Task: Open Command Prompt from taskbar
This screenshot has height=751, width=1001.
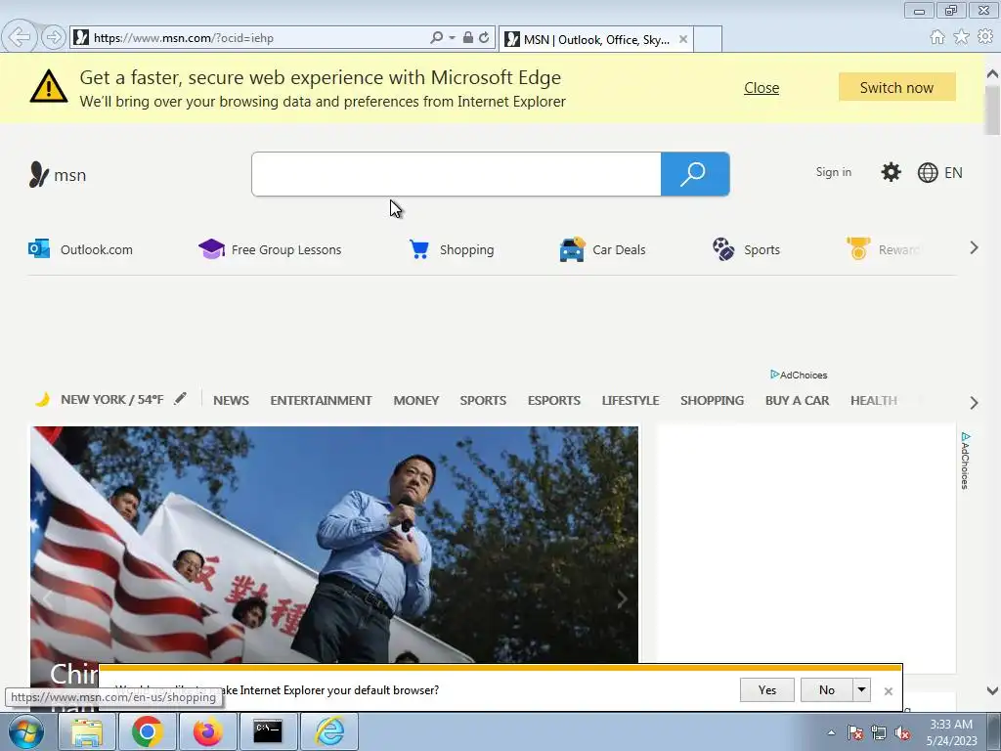Action: (x=268, y=731)
